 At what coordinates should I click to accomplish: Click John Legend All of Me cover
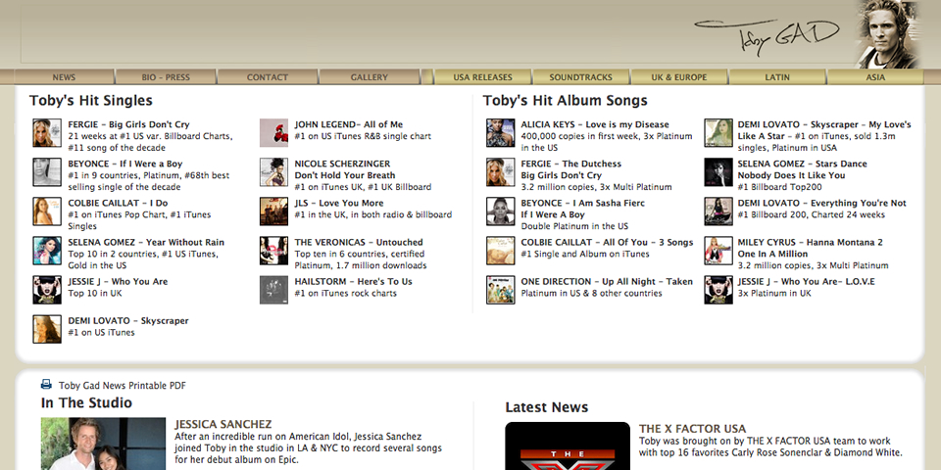[273, 133]
